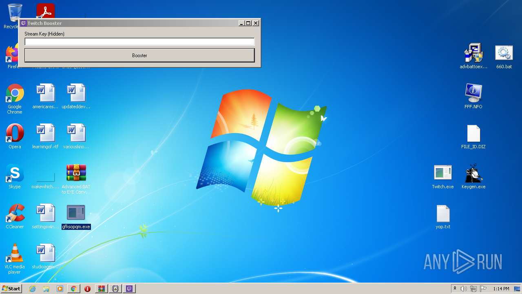The height and width of the screenshot is (294, 522).
Task: Click the Show desktop button
Action: click(518, 289)
